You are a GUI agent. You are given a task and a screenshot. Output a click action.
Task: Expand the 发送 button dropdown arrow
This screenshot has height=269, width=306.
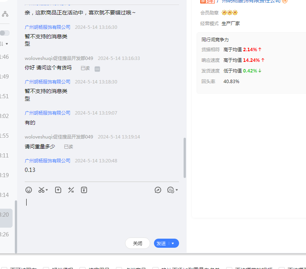pos(173,244)
